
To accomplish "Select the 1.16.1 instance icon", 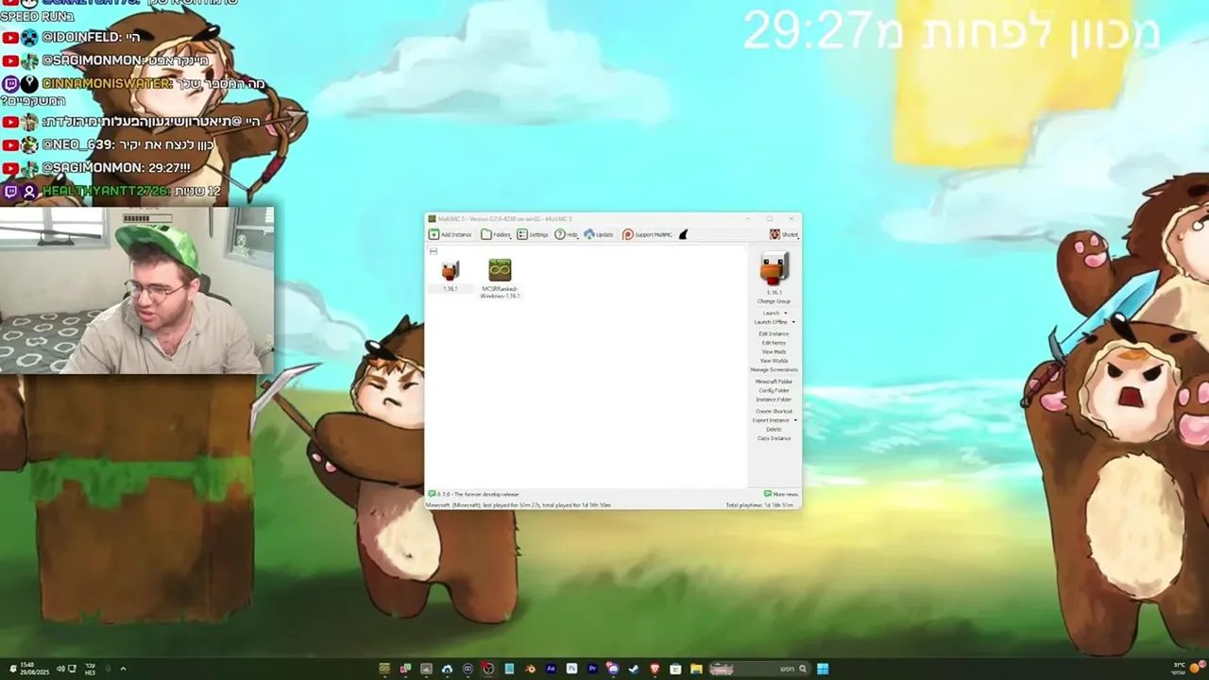I will click(x=450, y=271).
